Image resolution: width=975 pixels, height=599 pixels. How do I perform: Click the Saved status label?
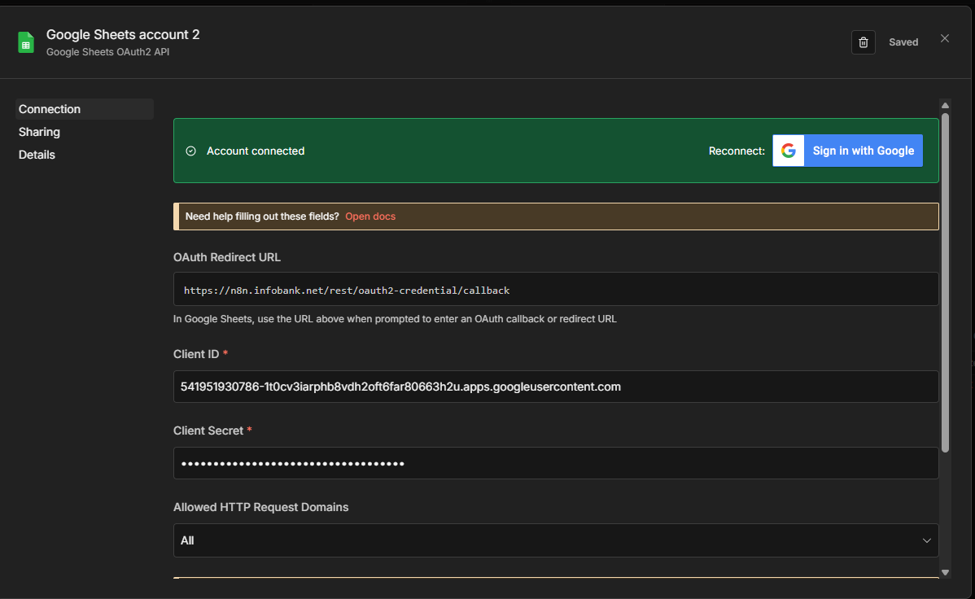(x=903, y=42)
